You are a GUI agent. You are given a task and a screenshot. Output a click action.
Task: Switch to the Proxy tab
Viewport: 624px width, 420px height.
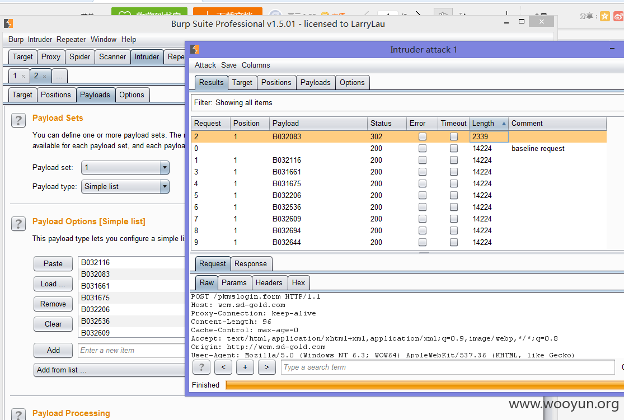tap(51, 57)
